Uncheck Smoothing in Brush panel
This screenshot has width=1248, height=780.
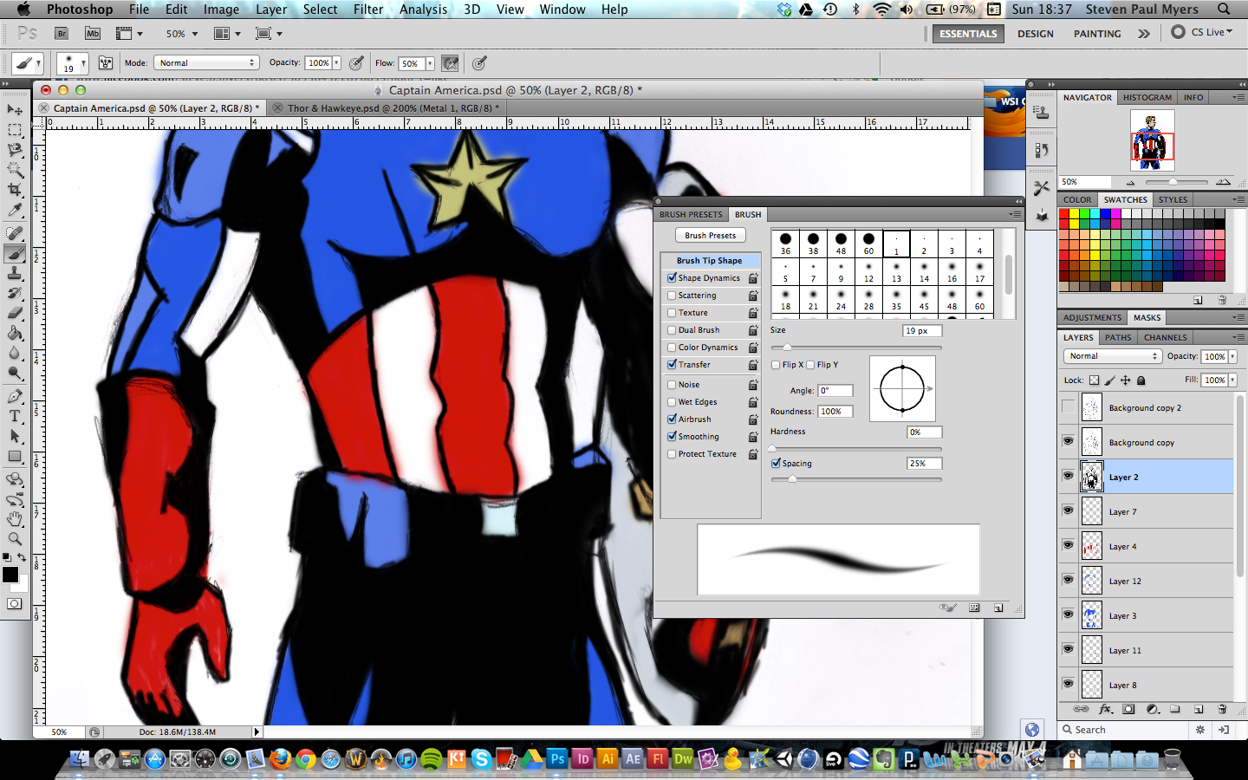coord(672,437)
